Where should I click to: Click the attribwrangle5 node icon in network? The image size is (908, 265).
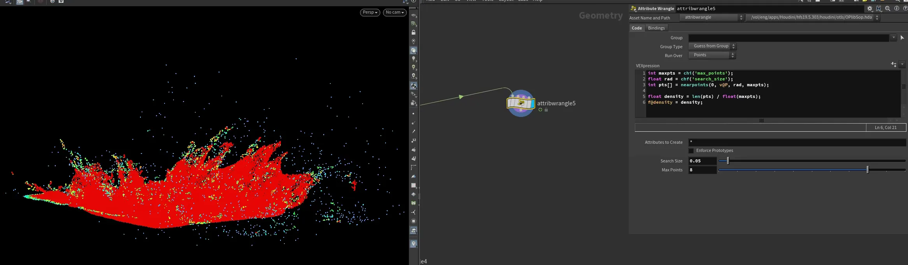[x=521, y=103]
